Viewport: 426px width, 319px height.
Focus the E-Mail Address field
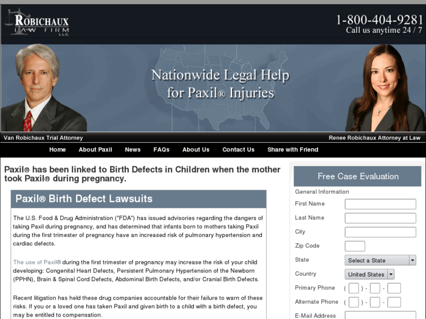[380, 315]
